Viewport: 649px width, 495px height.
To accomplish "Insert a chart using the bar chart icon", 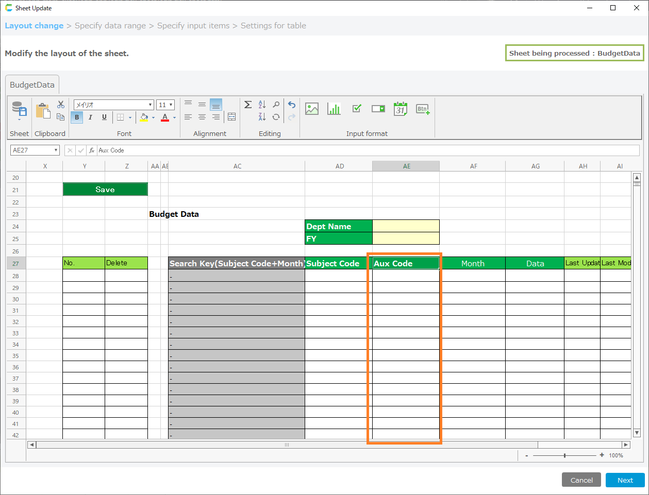I will (334, 109).
